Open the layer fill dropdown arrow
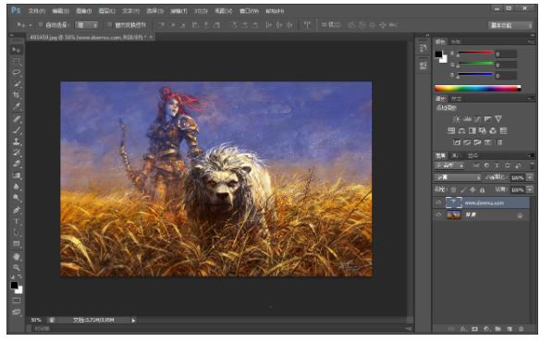Image resolution: width=540 pixels, height=342 pixels. point(531,189)
